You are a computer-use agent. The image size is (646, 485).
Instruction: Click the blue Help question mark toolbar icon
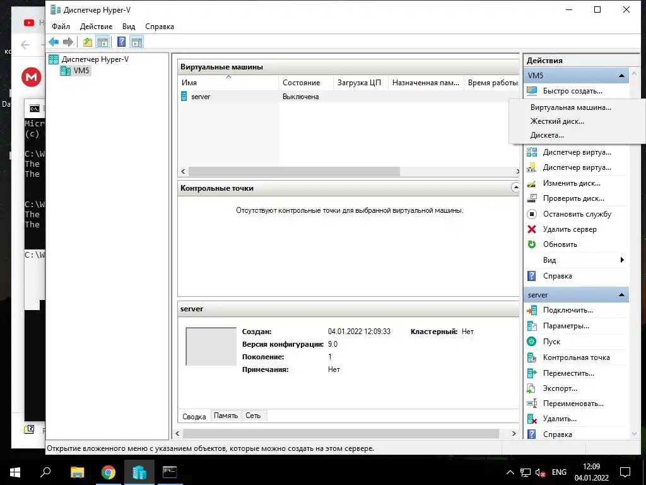pyautogui.click(x=122, y=42)
